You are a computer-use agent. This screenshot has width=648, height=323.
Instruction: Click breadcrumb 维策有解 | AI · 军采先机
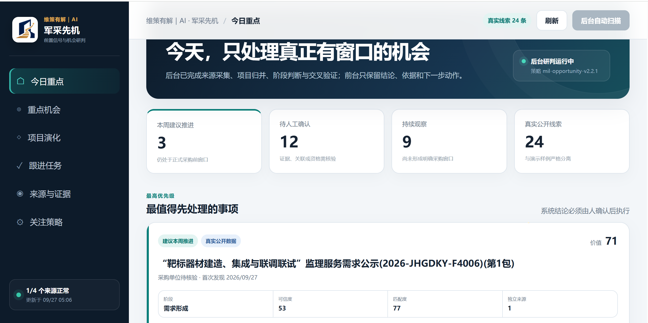pos(182,21)
